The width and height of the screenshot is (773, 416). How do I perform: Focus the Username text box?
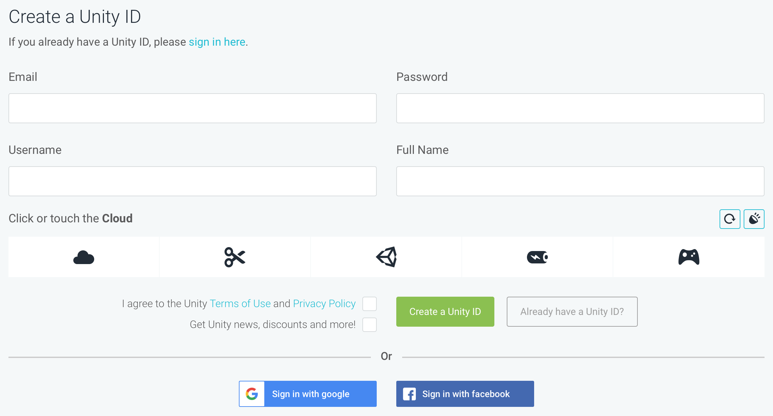coord(193,181)
